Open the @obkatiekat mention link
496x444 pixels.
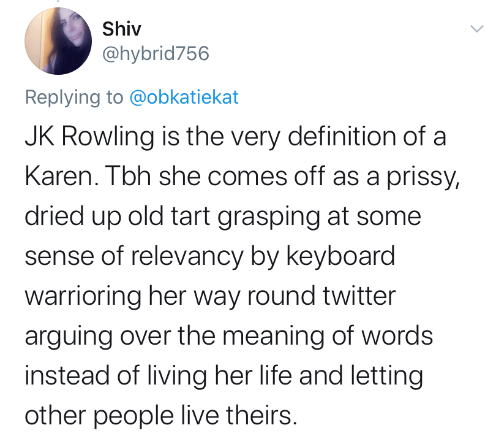pos(185,97)
